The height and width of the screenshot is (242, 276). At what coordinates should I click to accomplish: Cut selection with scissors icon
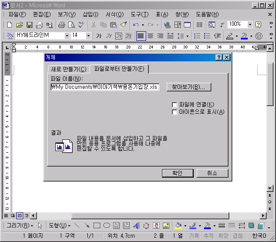tap(93, 25)
